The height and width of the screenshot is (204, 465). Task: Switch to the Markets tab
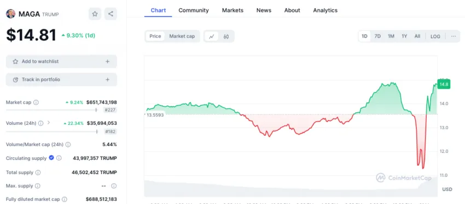(233, 10)
